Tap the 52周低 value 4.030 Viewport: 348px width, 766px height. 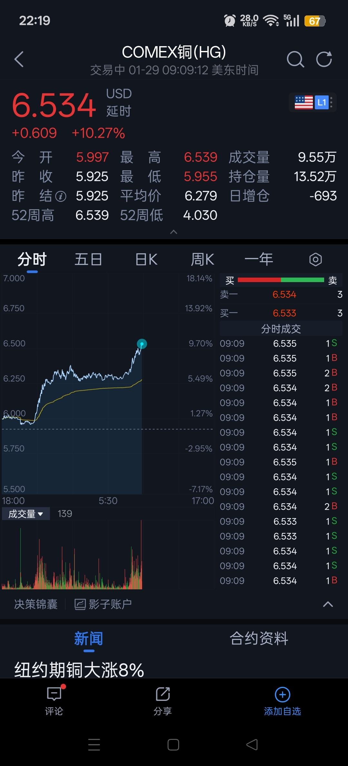(200, 215)
